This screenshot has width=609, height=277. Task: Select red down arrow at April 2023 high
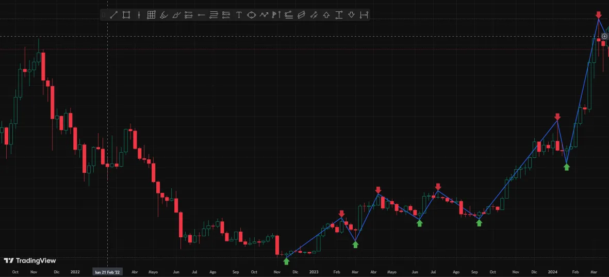(378, 190)
